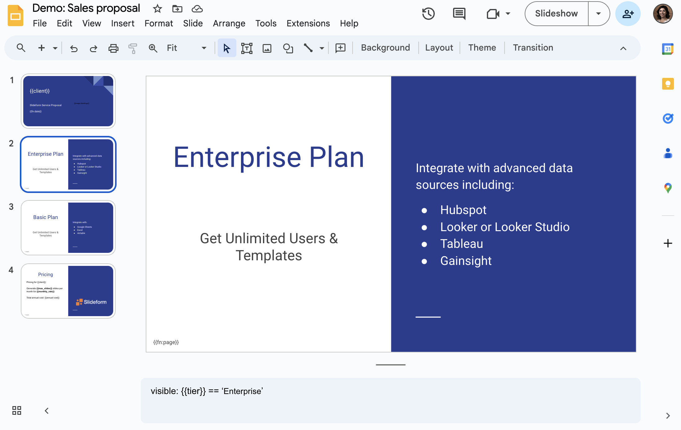681x430 pixels.
Task: Add a comment via toolbar icon
Action: (x=340, y=48)
